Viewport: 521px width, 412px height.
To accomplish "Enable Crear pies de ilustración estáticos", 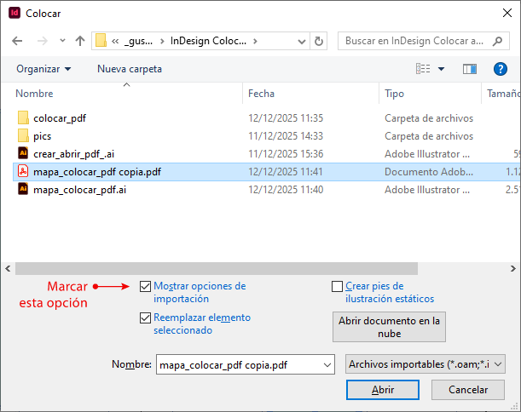I will 338,286.
